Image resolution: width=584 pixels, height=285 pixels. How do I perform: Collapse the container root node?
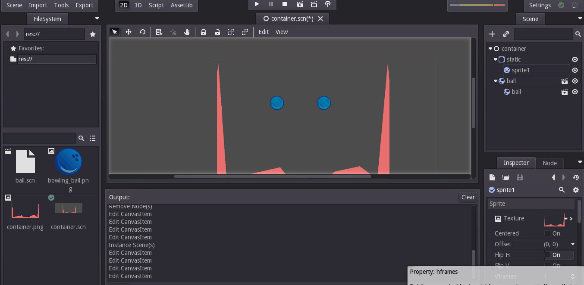click(490, 49)
